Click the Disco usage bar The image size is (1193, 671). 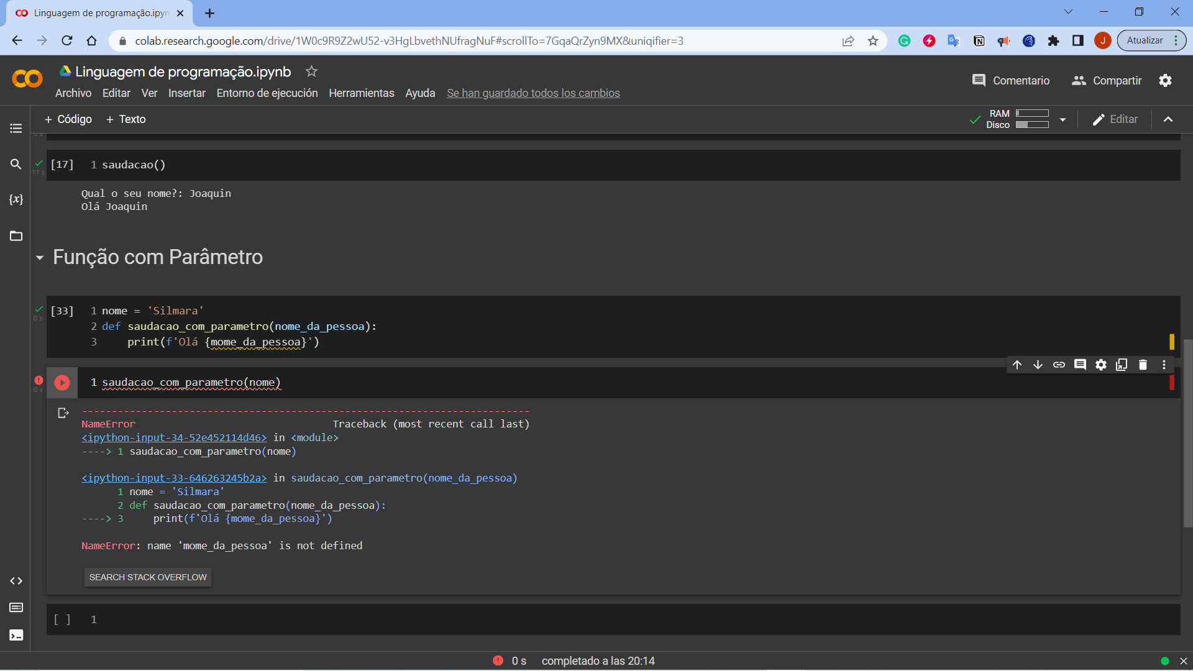[1032, 125]
